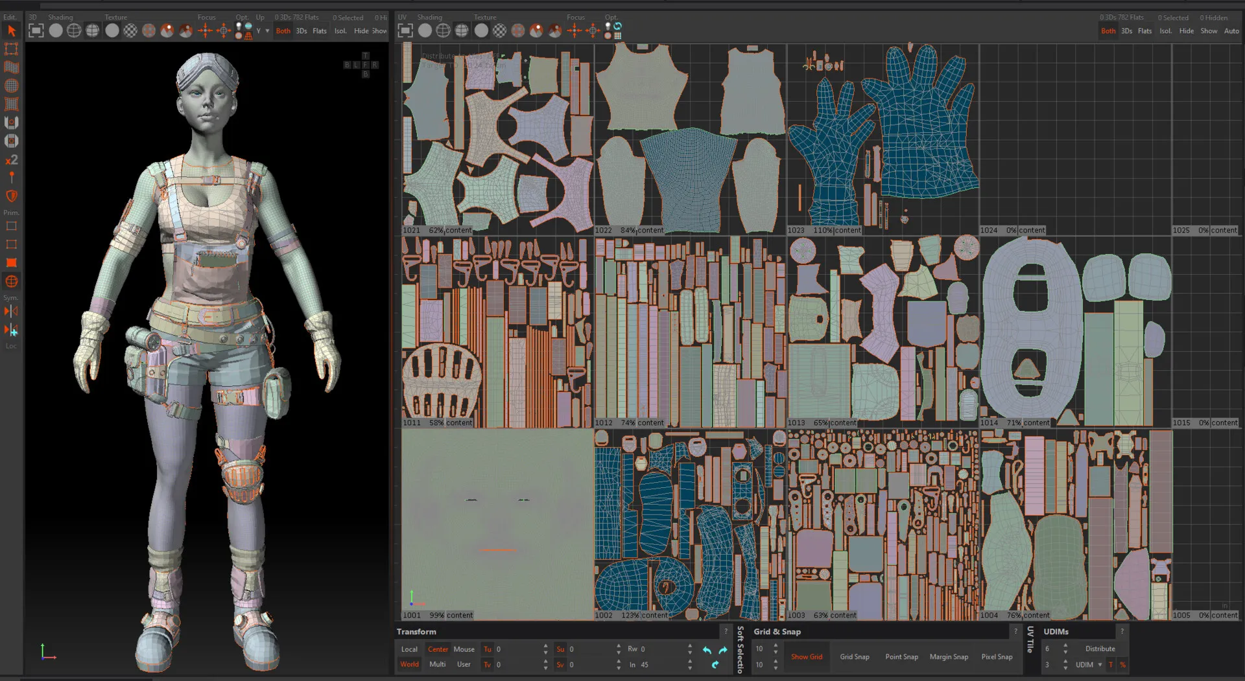Click Auto in the UV view toolbar
Viewport: 1245px width, 681px height.
(x=1231, y=30)
